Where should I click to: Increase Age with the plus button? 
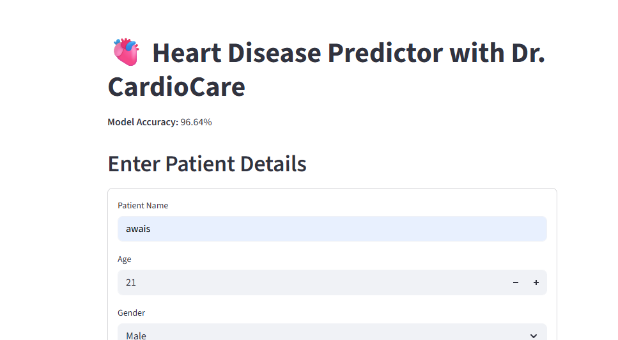coord(536,282)
